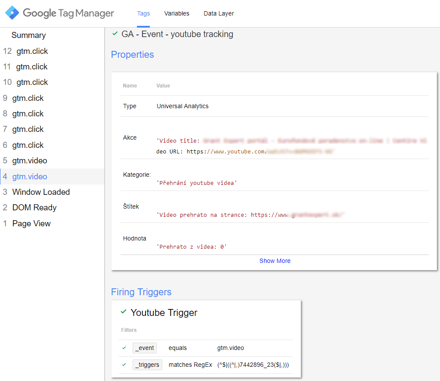Click the Štítek property name
This screenshot has width=440, height=381.
(x=131, y=206)
